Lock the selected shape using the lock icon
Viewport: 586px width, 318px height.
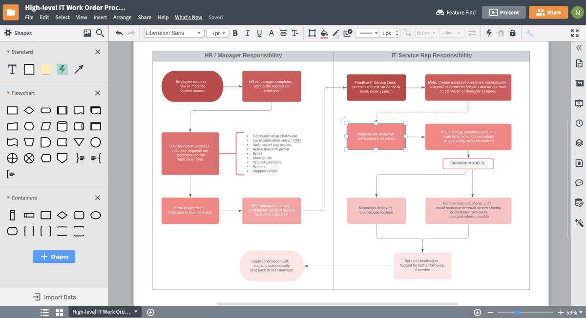coord(512,33)
